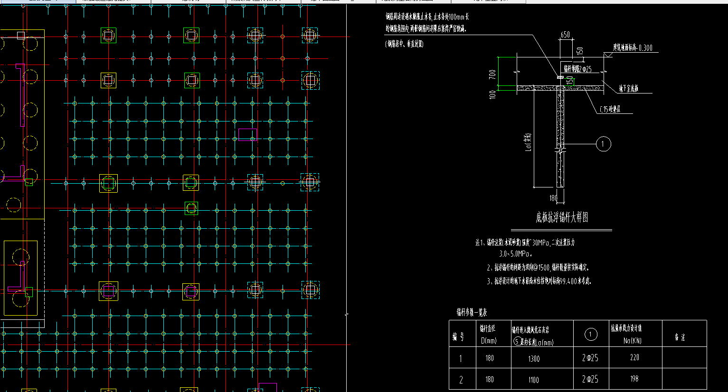Click the La(实长) length dimension label
The width and height of the screenshot is (728, 392).
point(528,142)
